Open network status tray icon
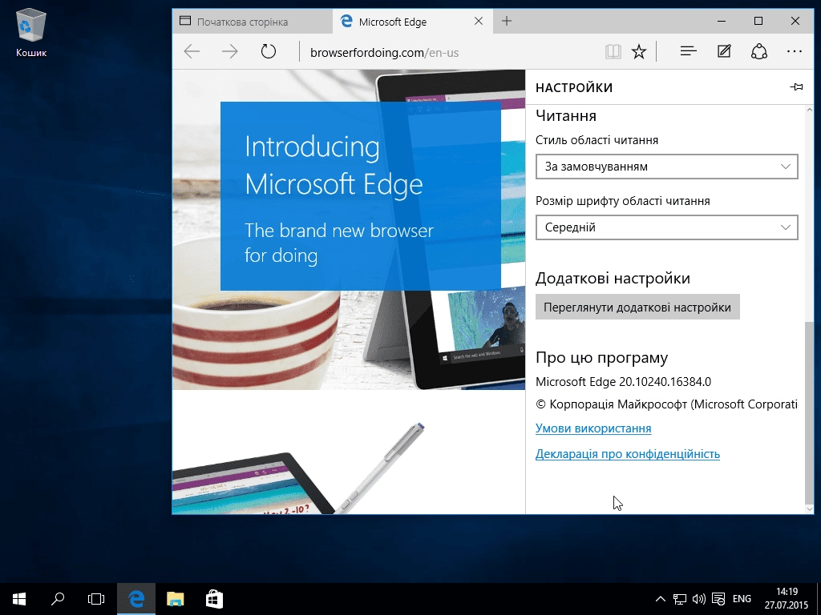The image size is (821, 615). (x=680, y=599)
